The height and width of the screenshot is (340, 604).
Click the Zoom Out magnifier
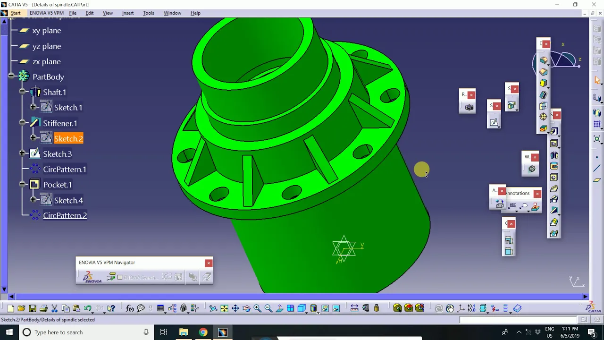[x=268, y=308]
